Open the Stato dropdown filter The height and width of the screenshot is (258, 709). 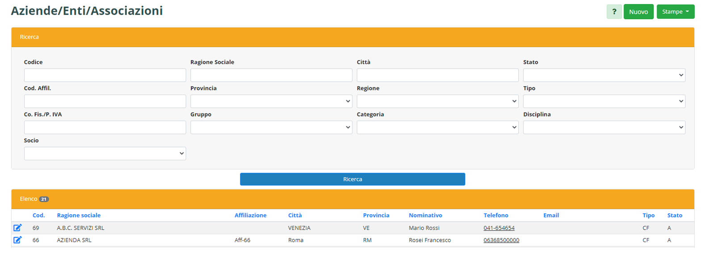604,75
